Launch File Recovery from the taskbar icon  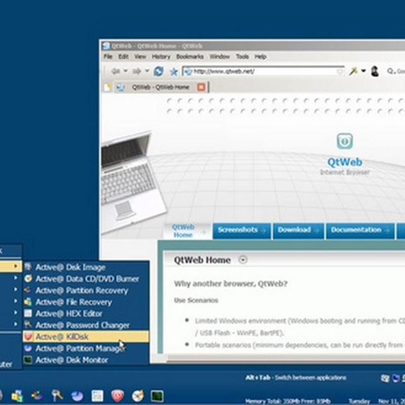click(17, 396)
